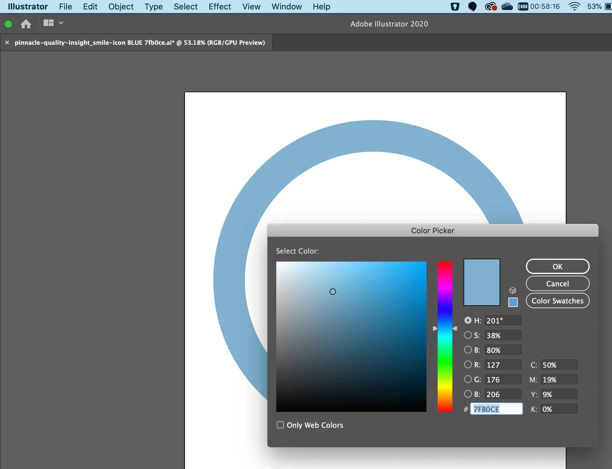
Task: Click the Creative Cloud menu bar icon
Action: coord(490,6)
